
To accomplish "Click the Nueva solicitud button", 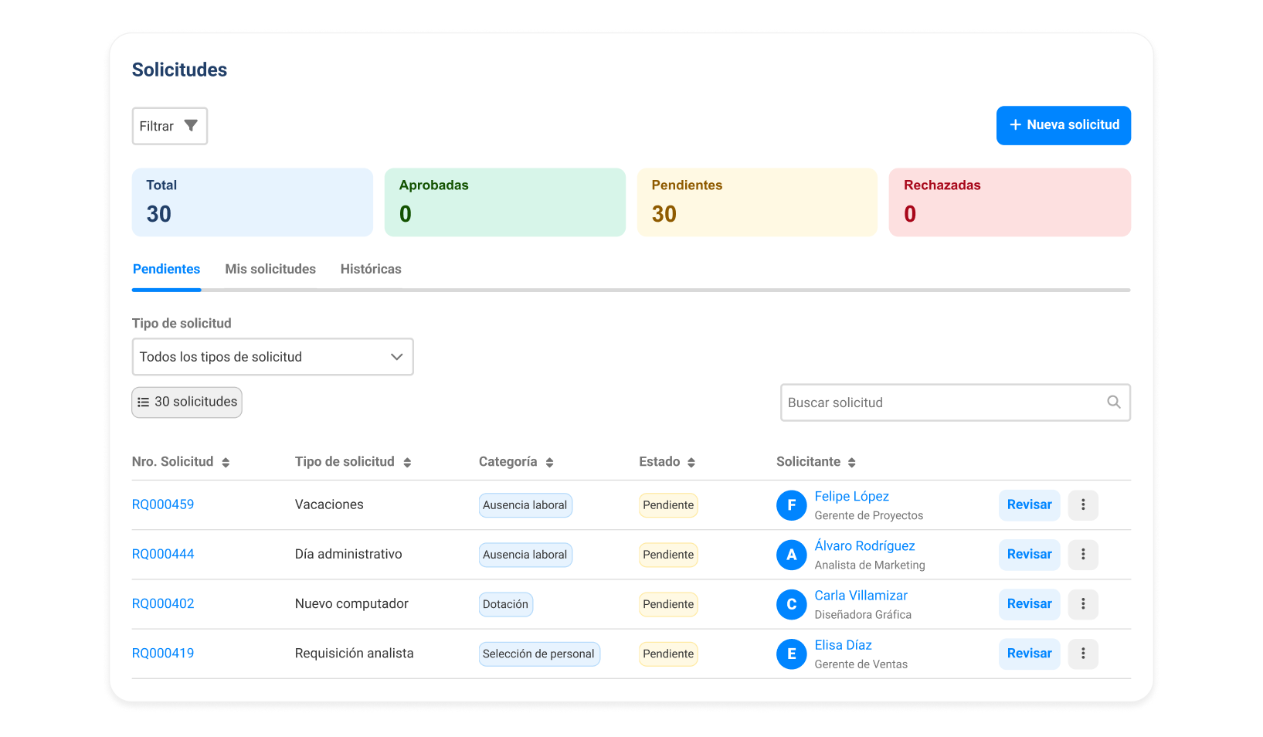I will click(1063, 125).
